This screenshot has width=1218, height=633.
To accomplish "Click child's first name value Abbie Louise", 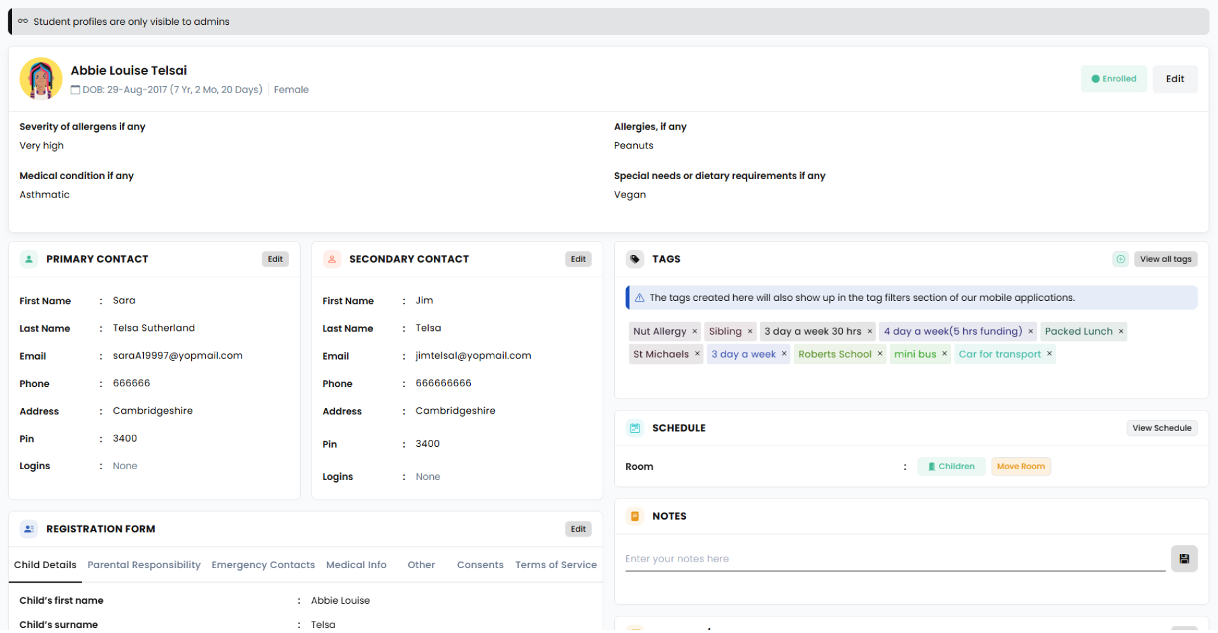I will tap(340, 600).
